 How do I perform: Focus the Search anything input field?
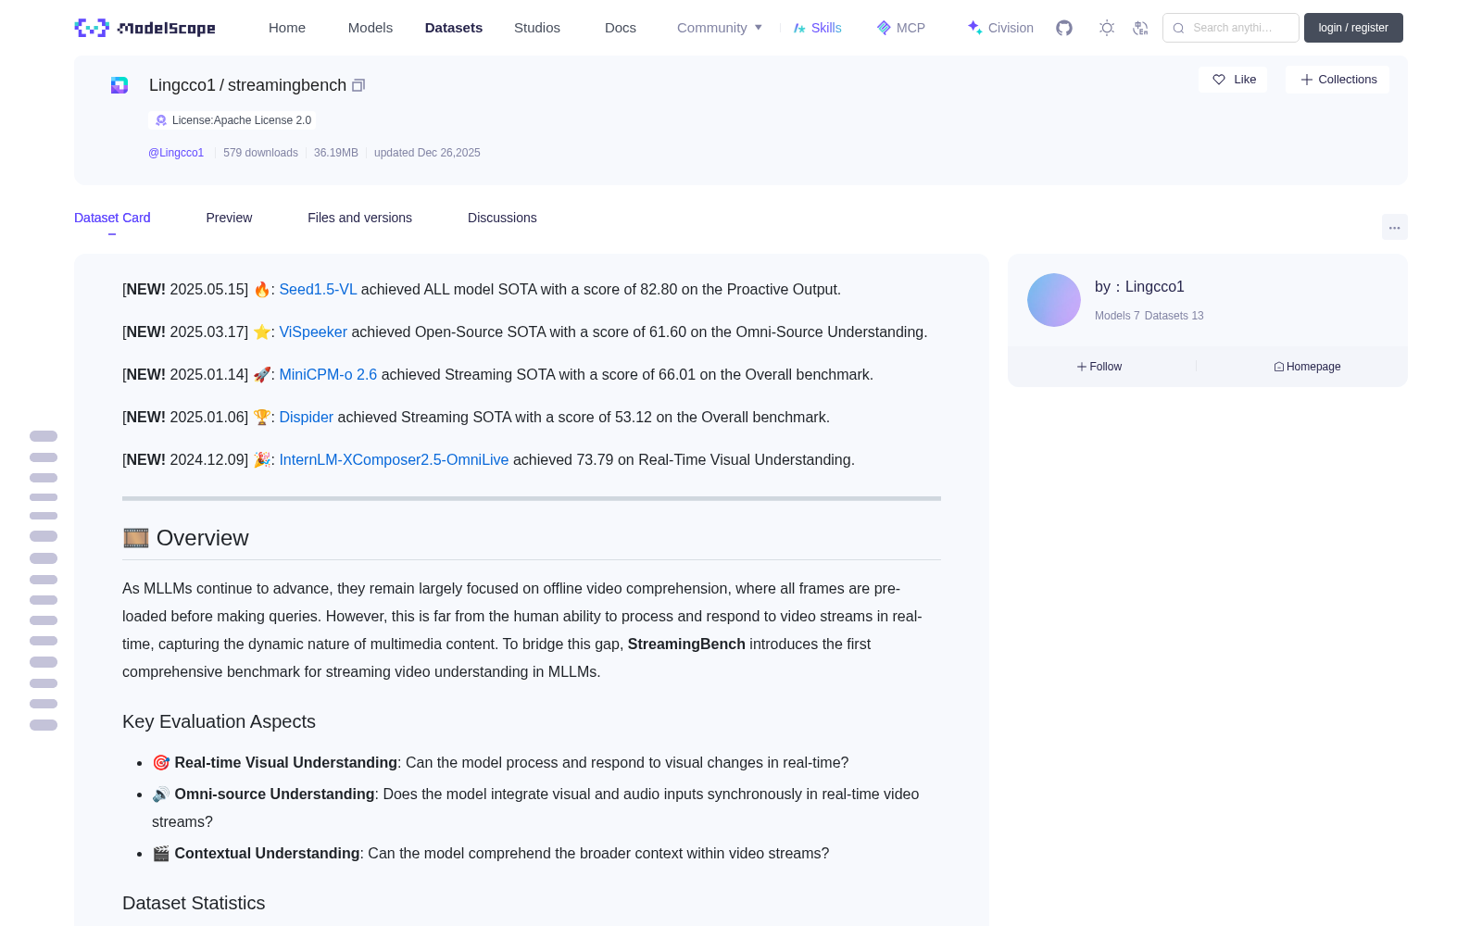[1231, 28]
